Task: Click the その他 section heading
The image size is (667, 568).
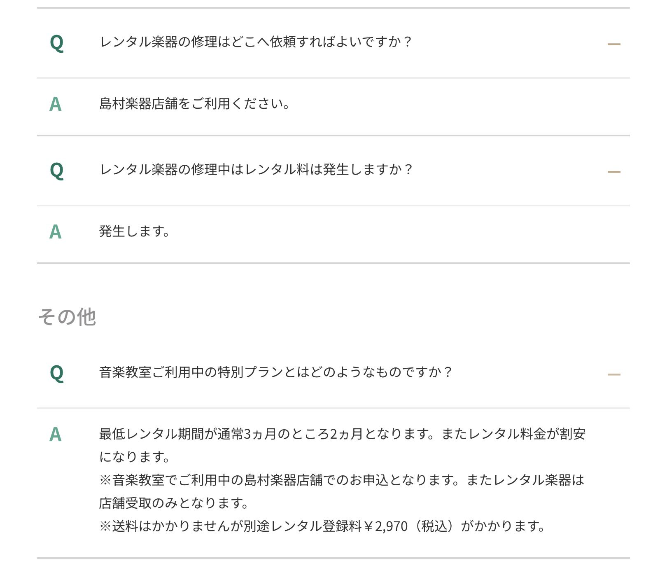Action: coord(67,317)
